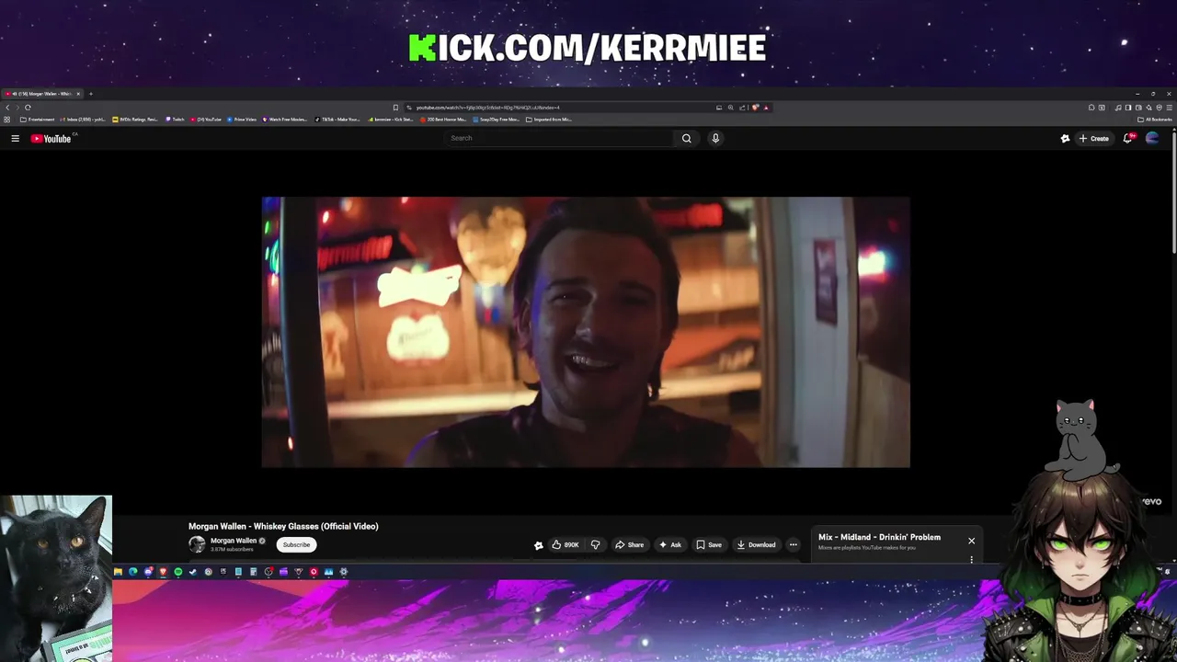Click the Ask button under the video
1177x662 pixels.
(x=670, y=544)
